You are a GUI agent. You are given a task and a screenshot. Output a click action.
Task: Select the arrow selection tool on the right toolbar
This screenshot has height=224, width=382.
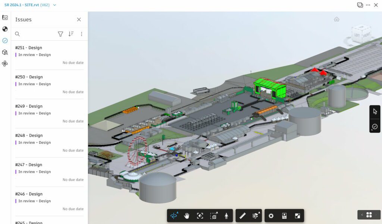pyautogui.click(x=375, y=111)
